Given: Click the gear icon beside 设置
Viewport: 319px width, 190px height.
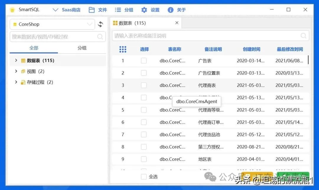Looking at the screenshot, I should 144,10.
